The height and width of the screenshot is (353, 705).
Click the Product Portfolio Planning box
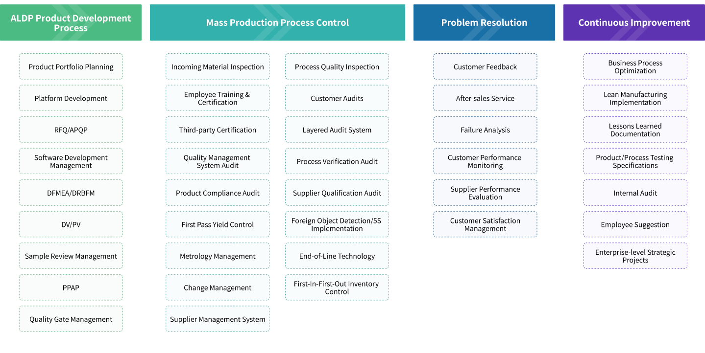(x=71, y=67)
